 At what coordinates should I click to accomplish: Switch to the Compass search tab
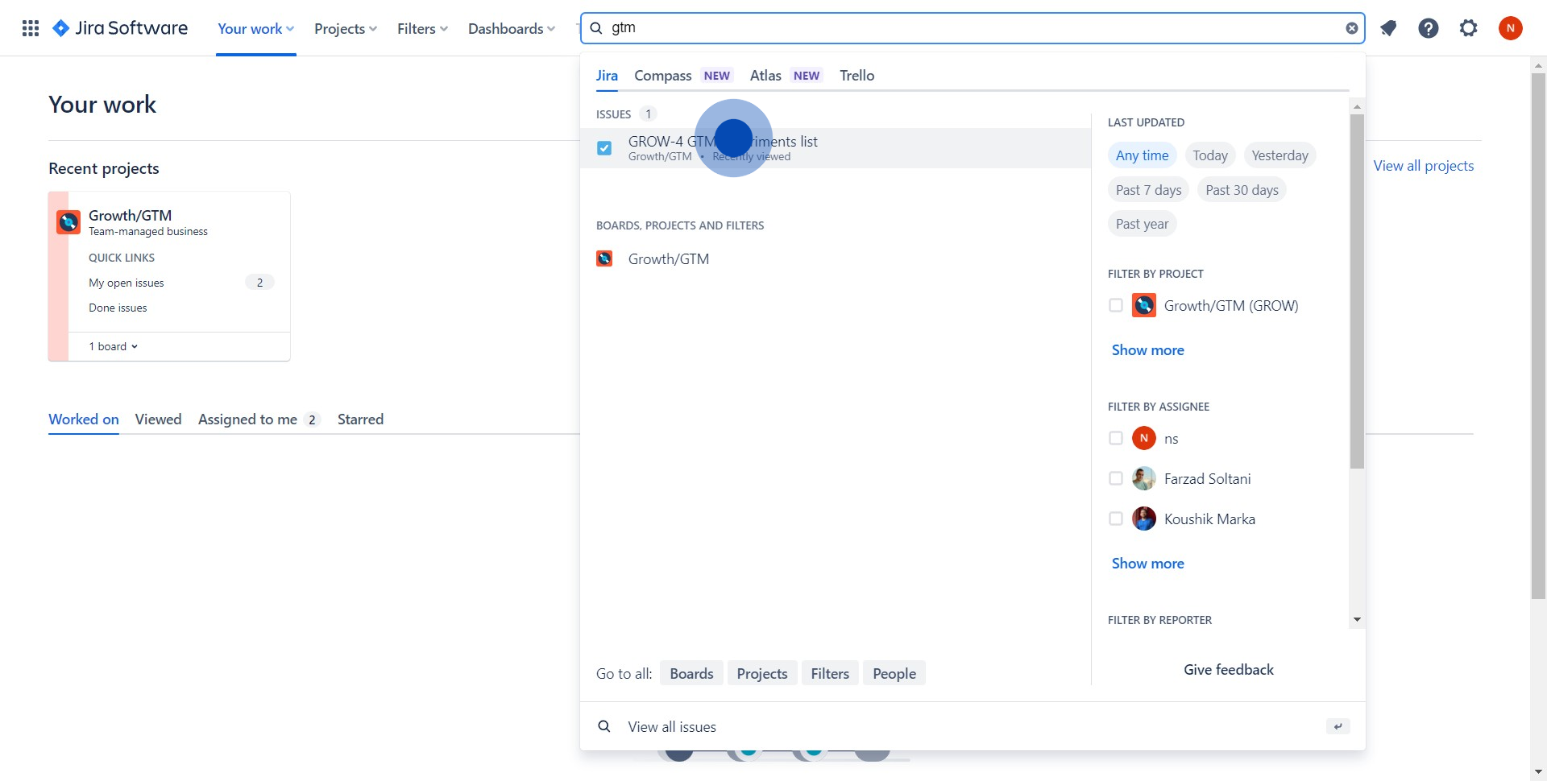662,75
